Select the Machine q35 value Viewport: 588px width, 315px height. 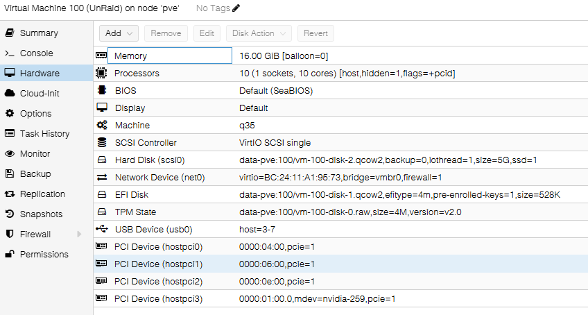[247, 126]
